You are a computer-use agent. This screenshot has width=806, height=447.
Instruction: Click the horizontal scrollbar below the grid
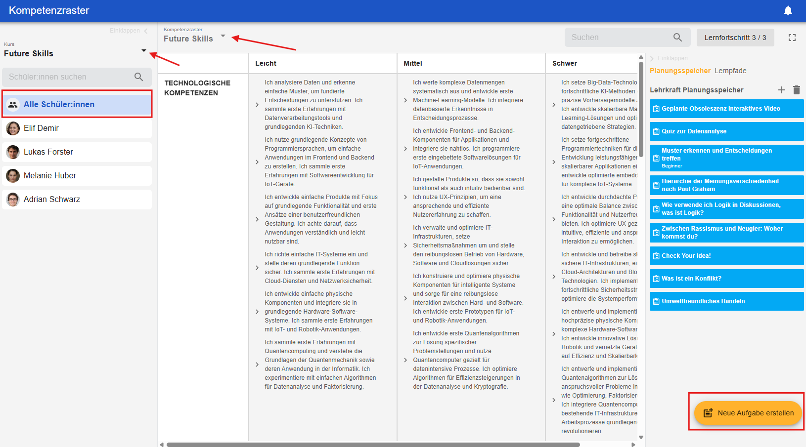[373, 445]
